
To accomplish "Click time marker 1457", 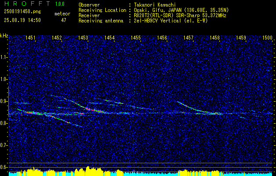I will pyautogui.click(x=188, y=37).
